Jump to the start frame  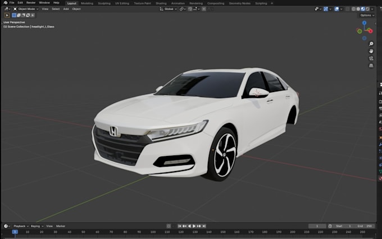coord(180,226)
